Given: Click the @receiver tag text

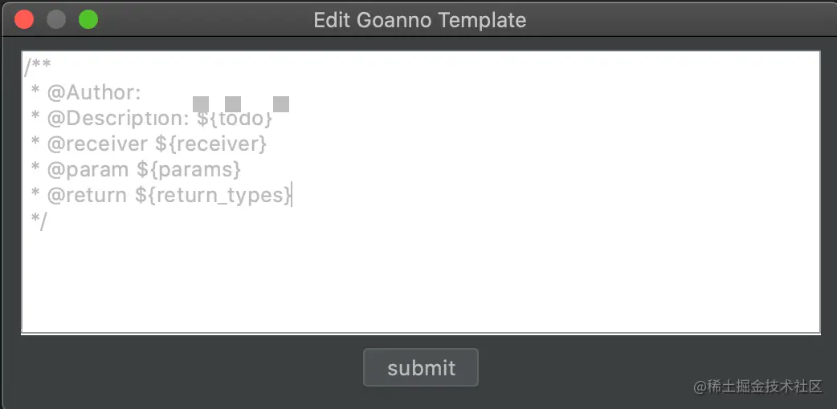Looking at the screenshot, I should coord(97,144).
